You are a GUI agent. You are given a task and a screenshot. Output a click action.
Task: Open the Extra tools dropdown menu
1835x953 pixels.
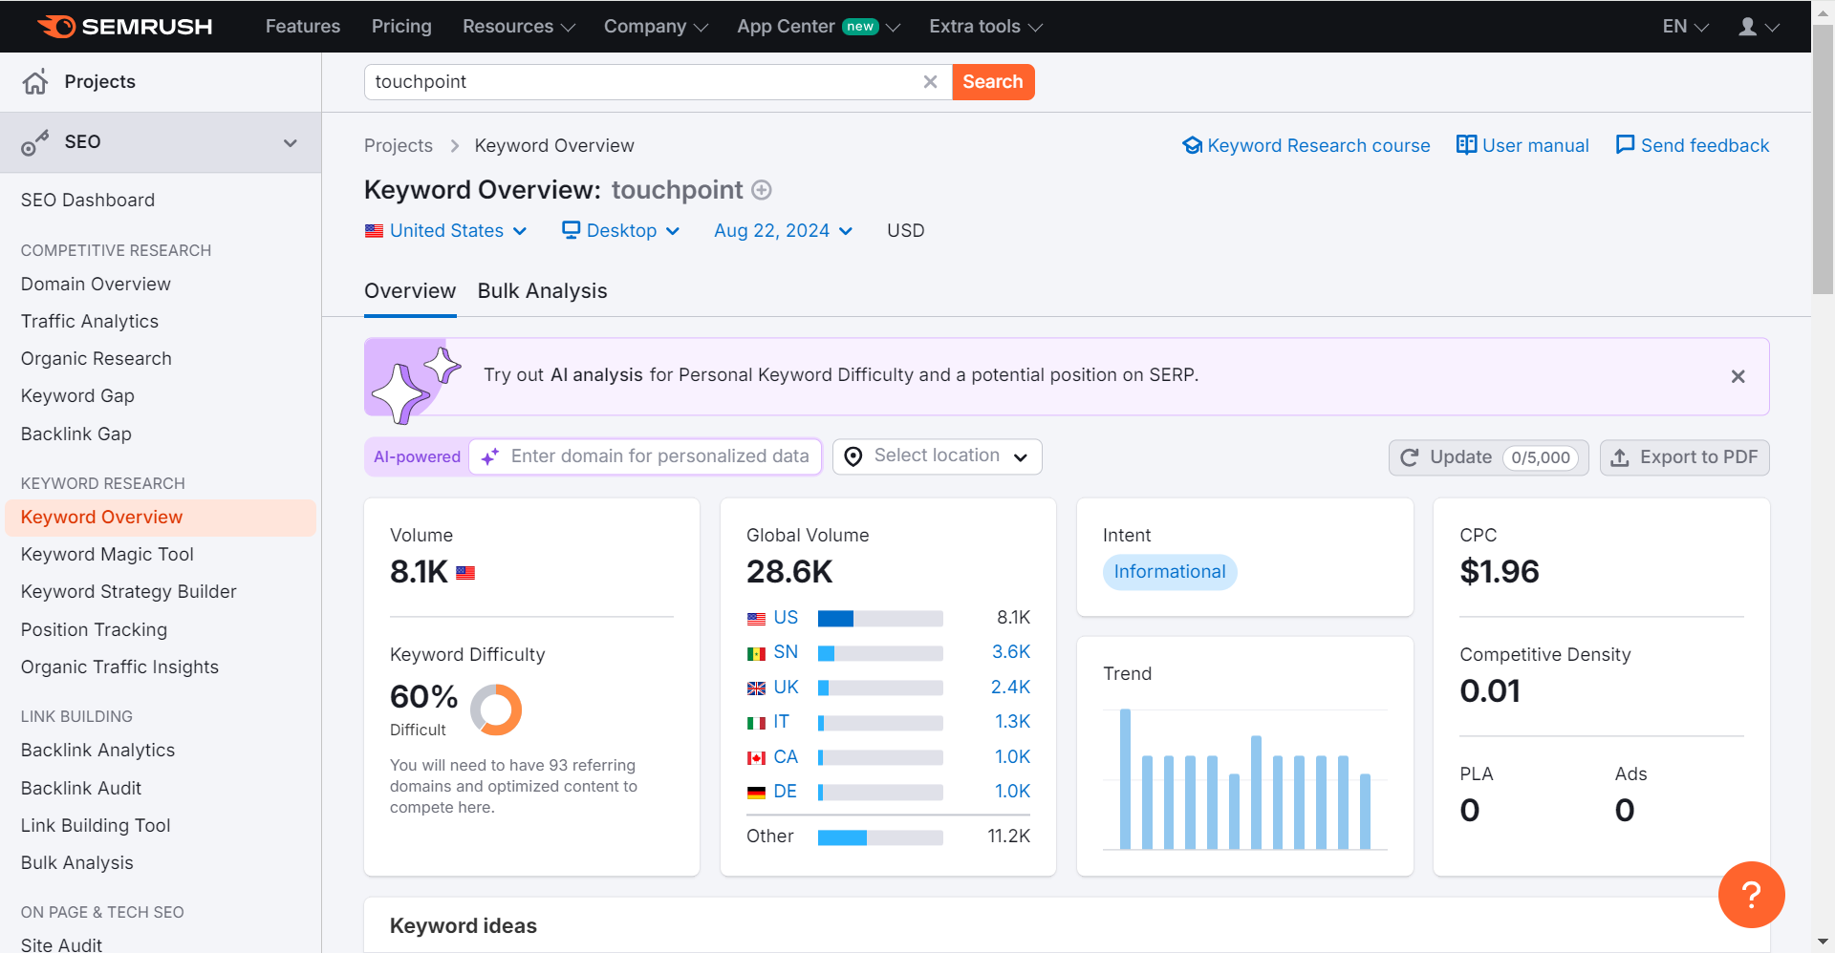[x=985, y=27]
